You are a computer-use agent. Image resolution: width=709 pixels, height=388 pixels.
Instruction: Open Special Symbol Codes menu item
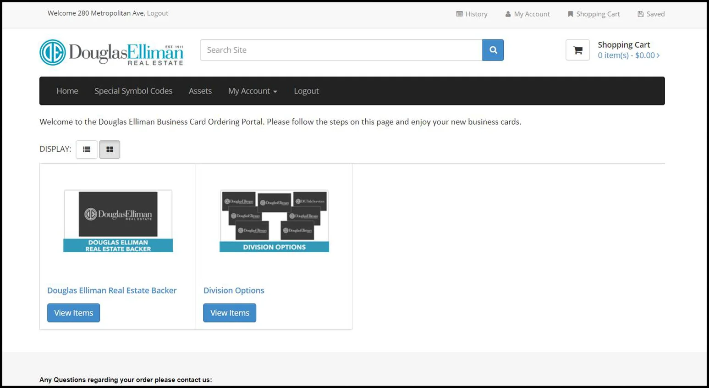pyautogui.click(x=133, y=91)
